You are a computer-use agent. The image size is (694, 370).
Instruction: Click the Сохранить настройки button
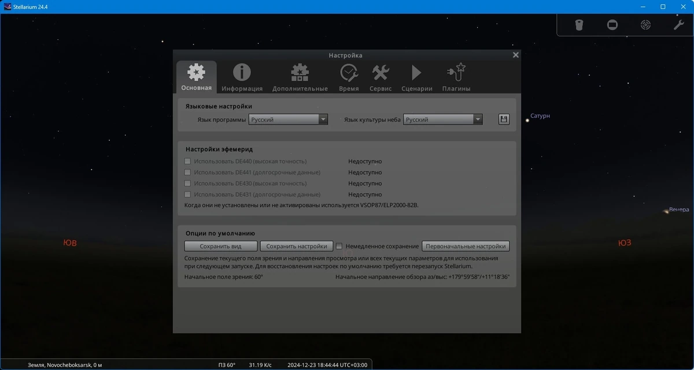(x=297, y=246)
